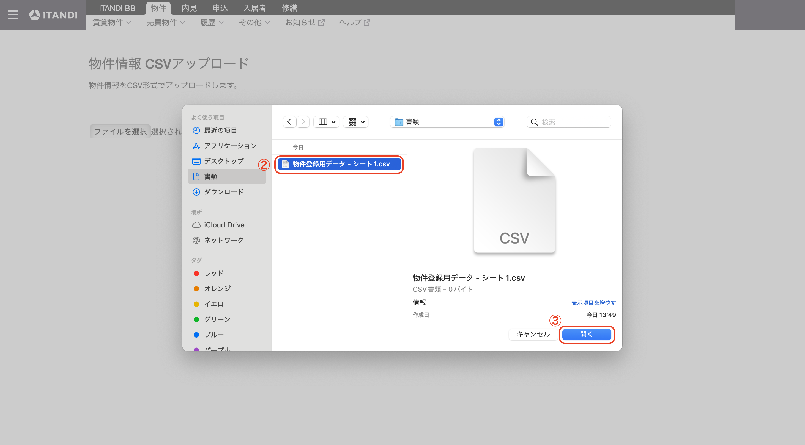Expand the 賃貸物件 menu

pyautogui.click(x=112, y=22)
